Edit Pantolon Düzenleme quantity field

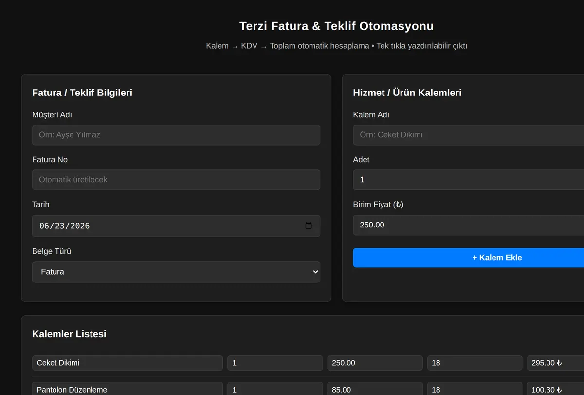click(x=275, y=389)
